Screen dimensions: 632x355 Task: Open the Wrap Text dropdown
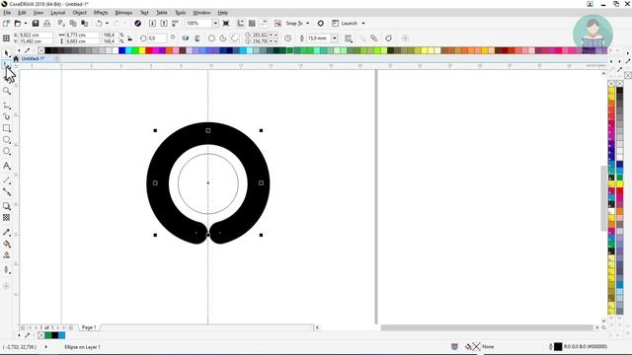point(349,38)
